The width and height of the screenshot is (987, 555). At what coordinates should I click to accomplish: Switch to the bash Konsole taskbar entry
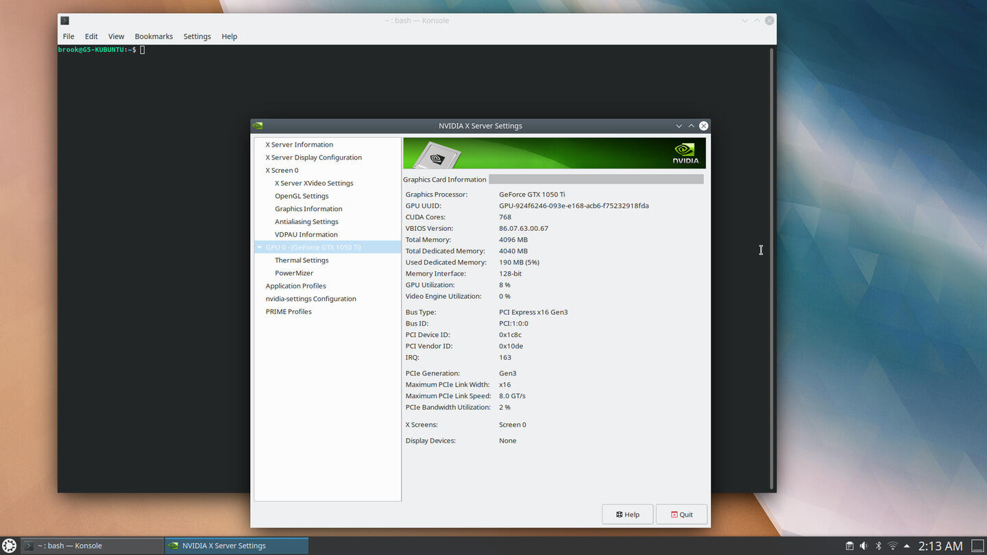[93, 545]
